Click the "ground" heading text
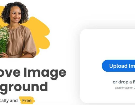 24,87
